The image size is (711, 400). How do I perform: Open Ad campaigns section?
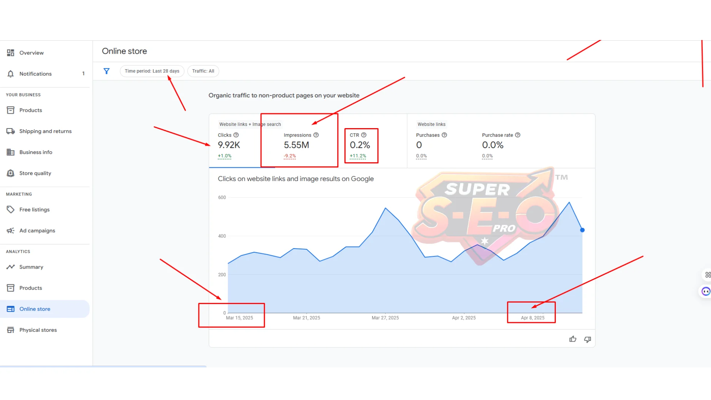[37, 231]
